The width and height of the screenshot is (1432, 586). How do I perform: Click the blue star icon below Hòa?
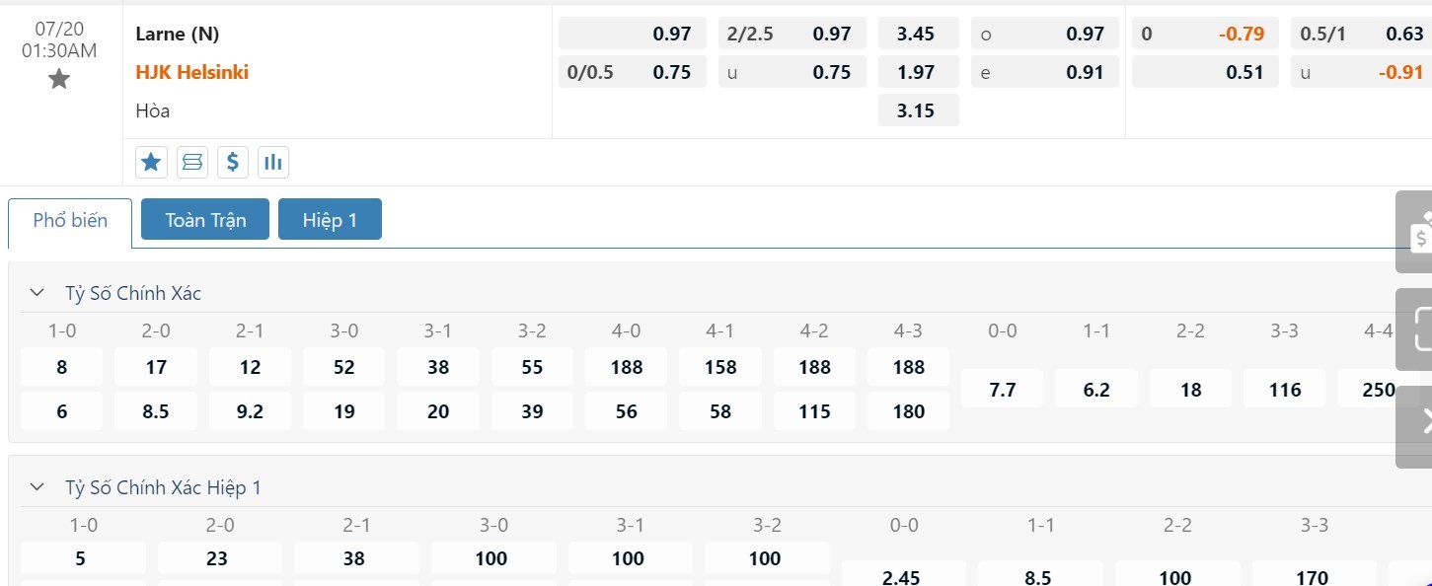pyautogui.click(x=151, y=162)
